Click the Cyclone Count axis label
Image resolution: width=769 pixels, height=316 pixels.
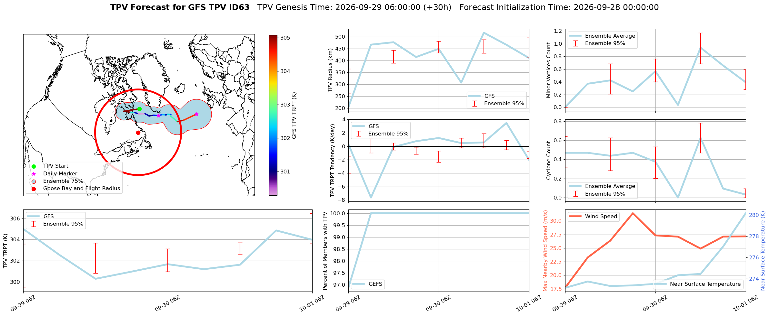click(548, 160)
